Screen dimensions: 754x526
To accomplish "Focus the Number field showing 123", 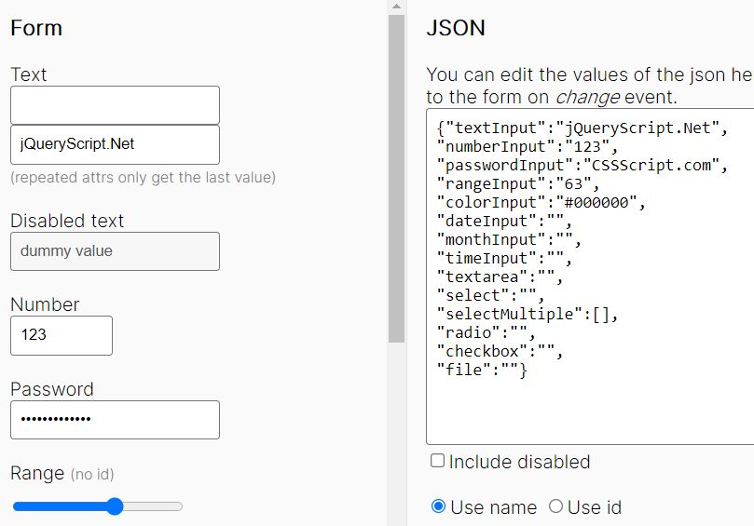I will (x=62, y=335).
